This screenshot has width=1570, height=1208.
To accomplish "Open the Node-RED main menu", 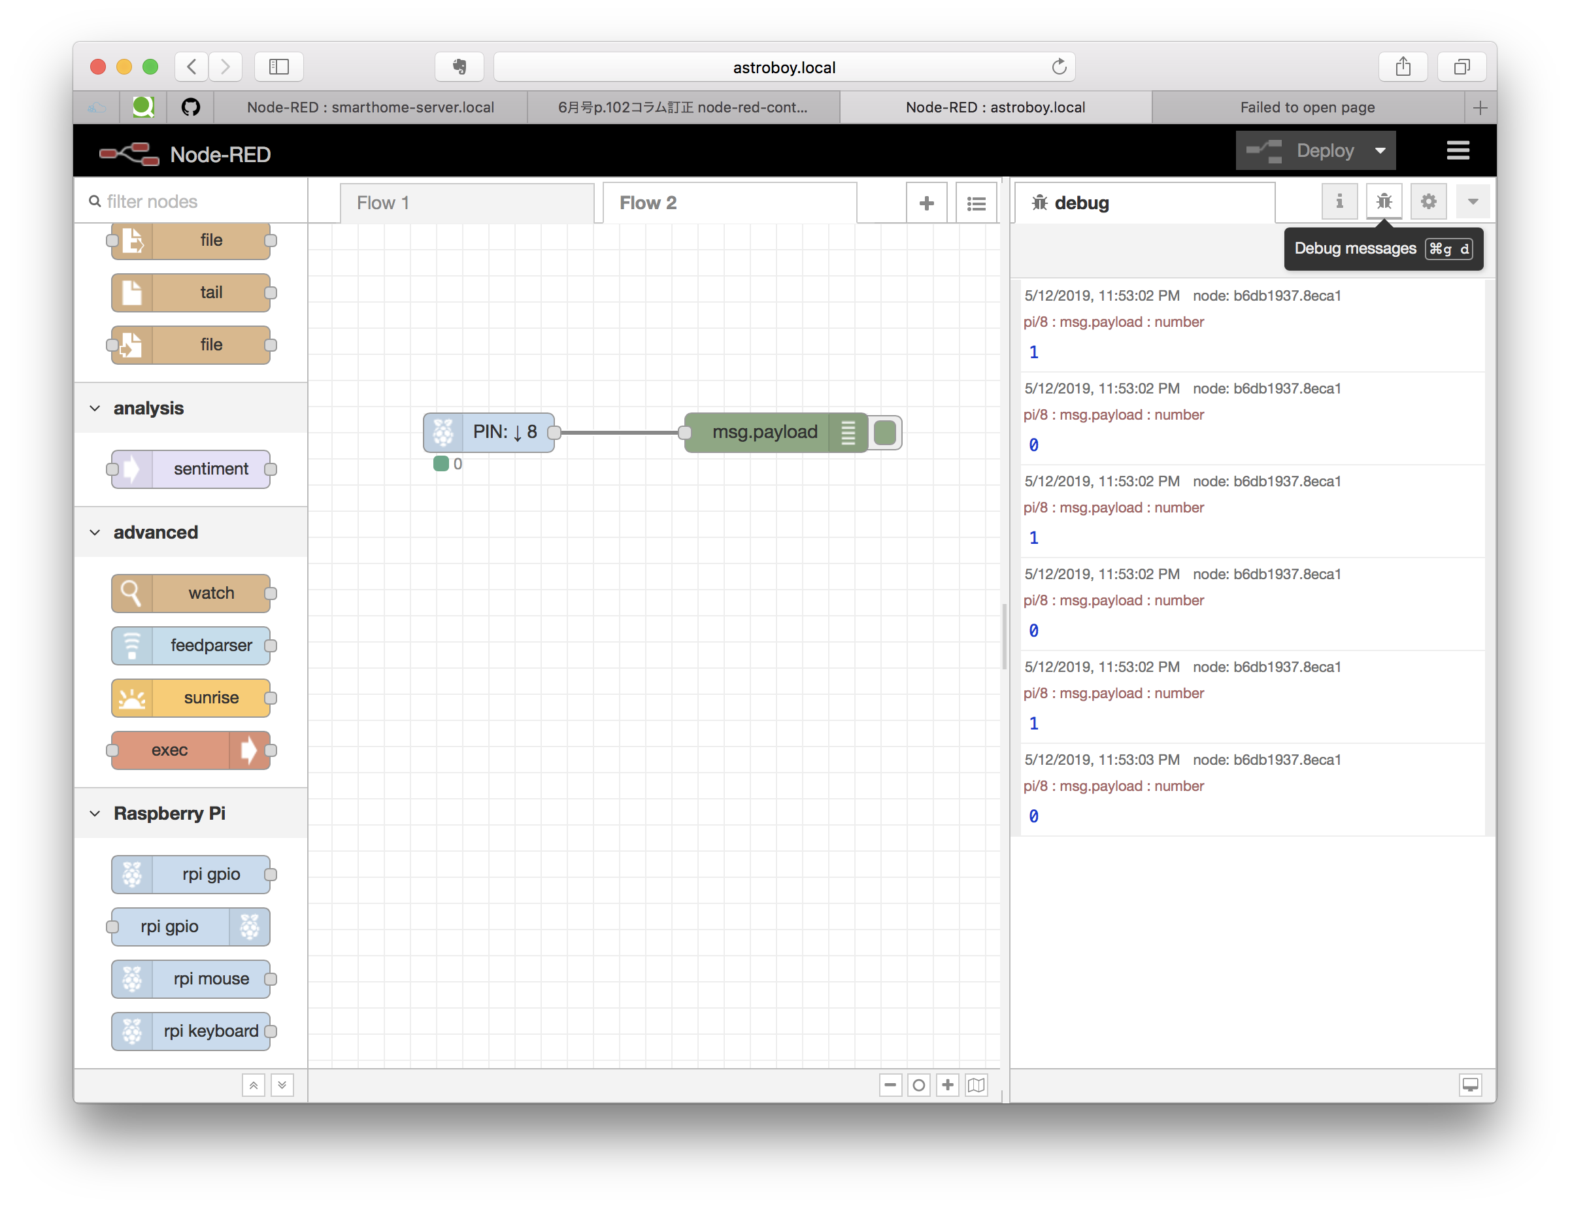I will [1458, 150].
